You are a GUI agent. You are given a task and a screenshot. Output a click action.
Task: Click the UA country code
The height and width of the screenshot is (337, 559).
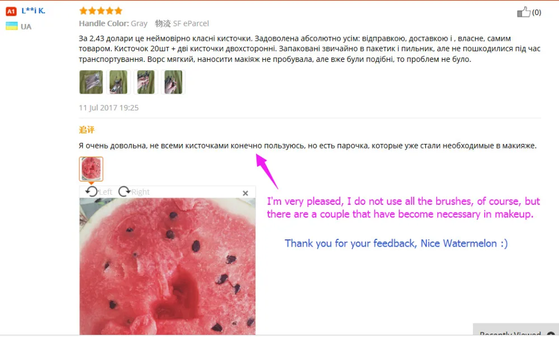(x=26, y=27)
